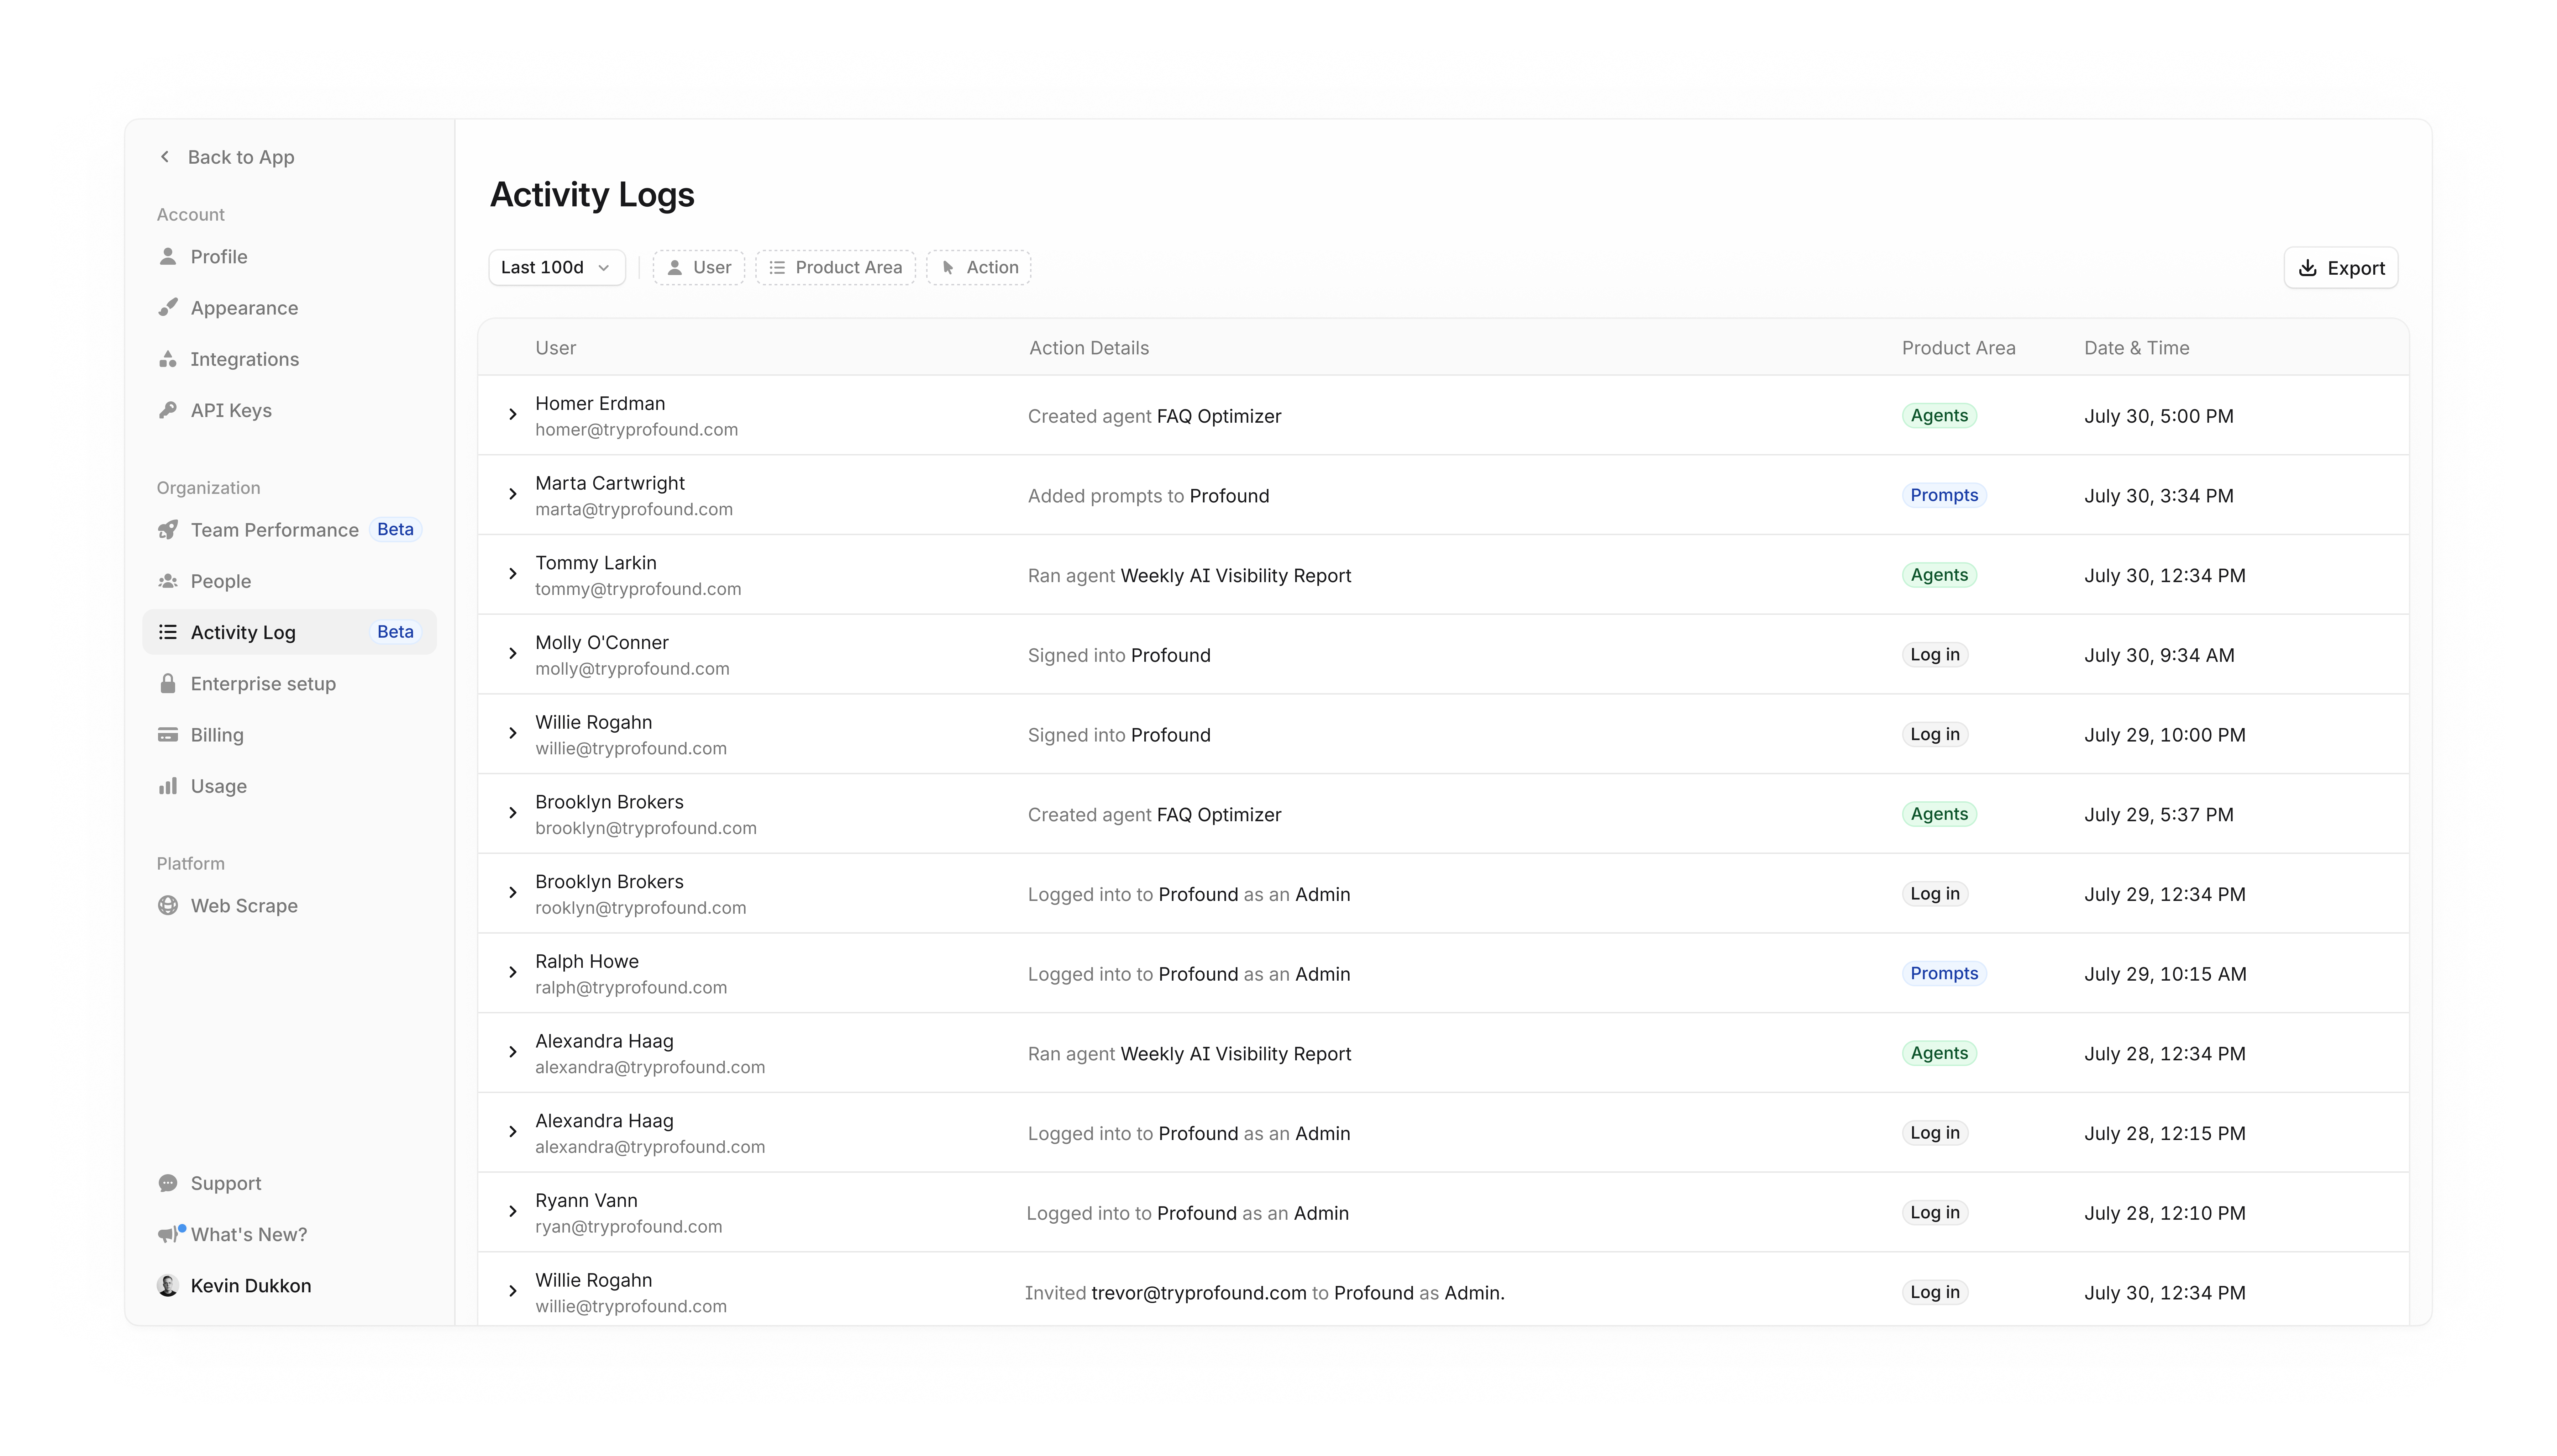Click the API Keys key icon
2557x1456 pixels.
coord(168,410)
